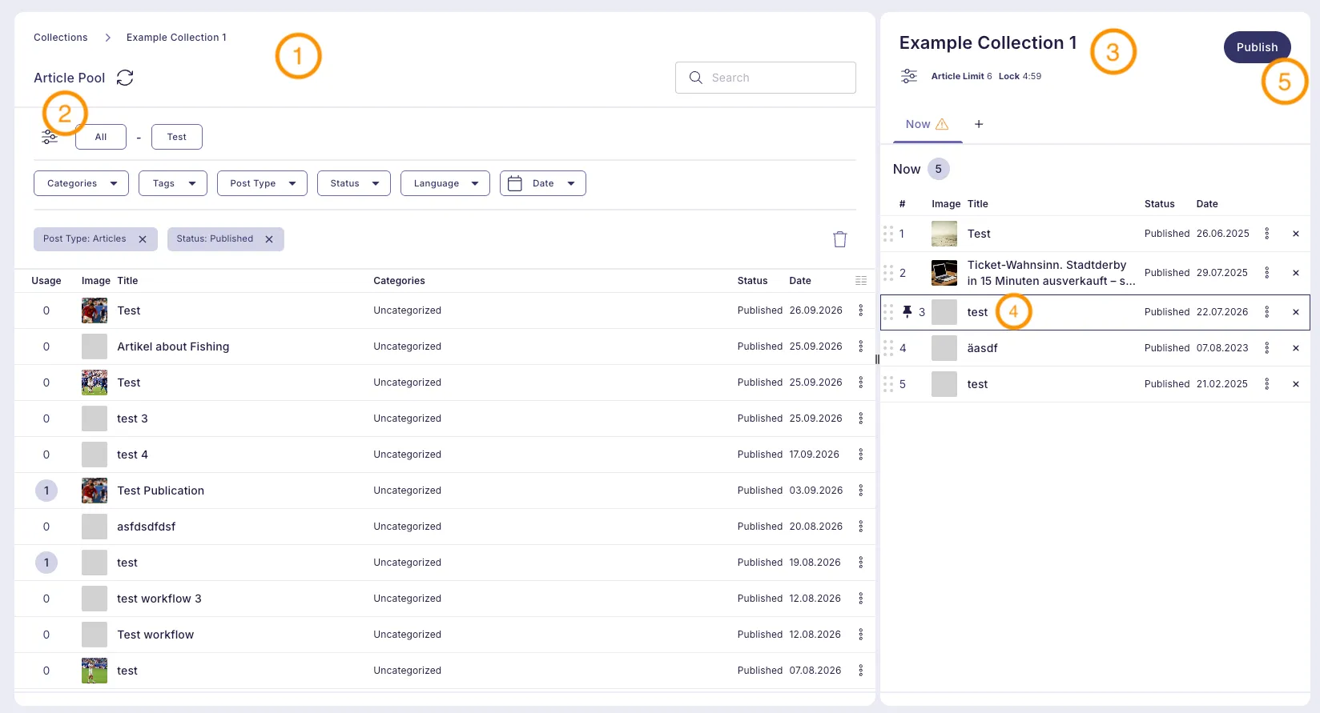Select the 'test workflow 3' article title
1320x713 pixels.
[159, 599]
